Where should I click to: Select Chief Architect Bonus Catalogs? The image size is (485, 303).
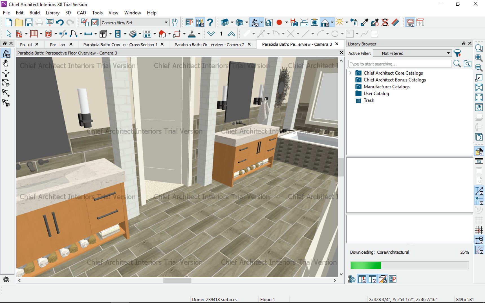(x=394, y=80)
